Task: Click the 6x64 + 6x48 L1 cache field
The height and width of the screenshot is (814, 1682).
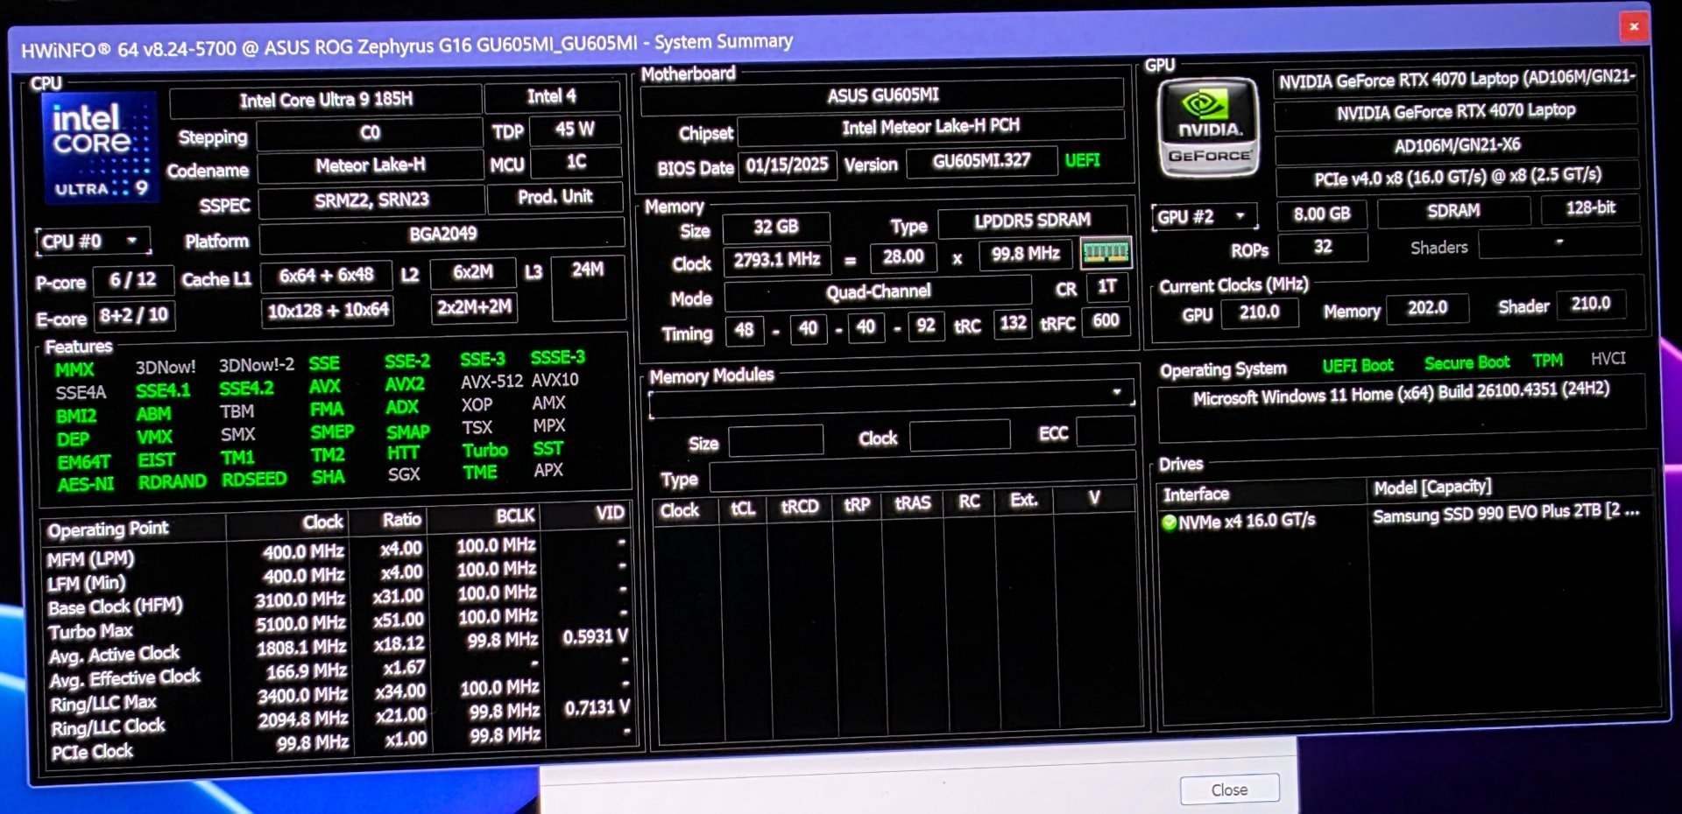Action: [x=326, y=277]
